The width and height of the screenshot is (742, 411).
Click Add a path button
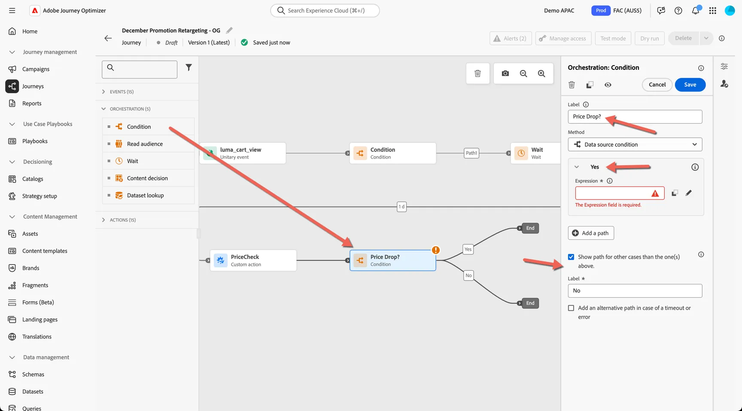(x=591, y=233)
